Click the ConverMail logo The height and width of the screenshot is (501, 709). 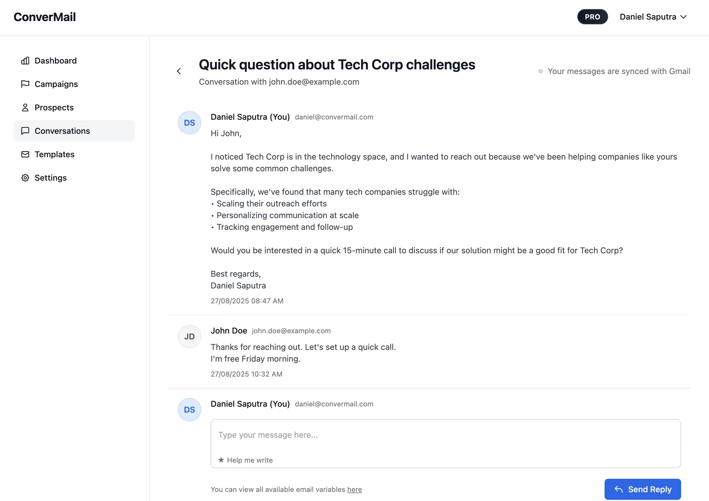coord(45,17)
